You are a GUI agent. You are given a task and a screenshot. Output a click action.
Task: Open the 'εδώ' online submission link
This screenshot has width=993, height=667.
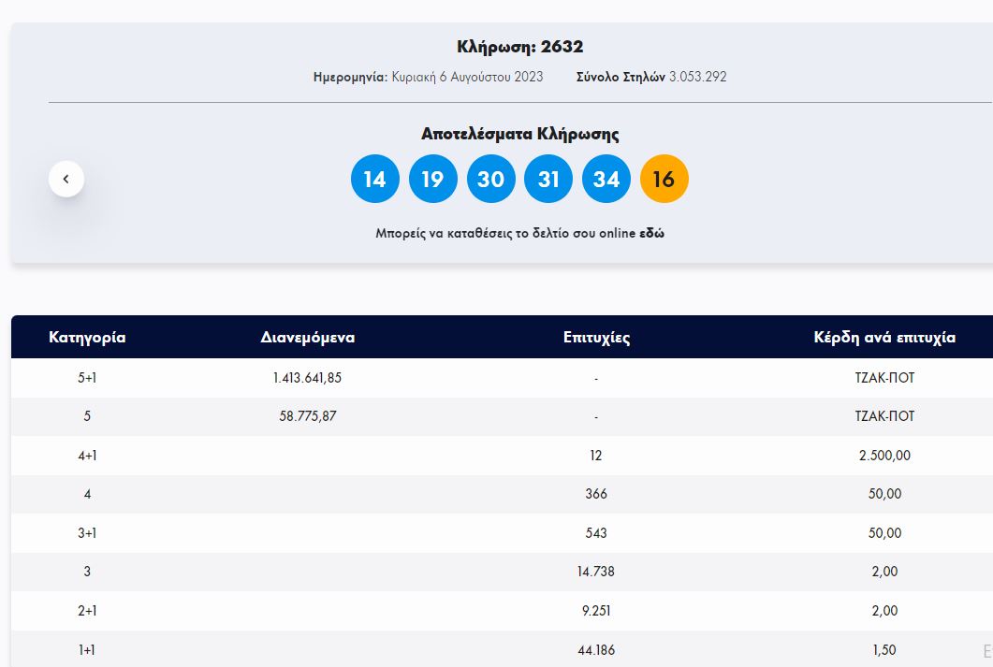(652, 234)
